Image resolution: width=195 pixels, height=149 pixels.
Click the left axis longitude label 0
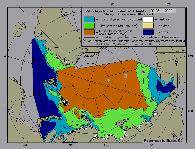(5, 57)
